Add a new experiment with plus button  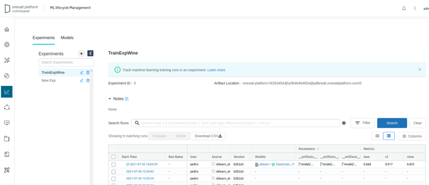82,53
